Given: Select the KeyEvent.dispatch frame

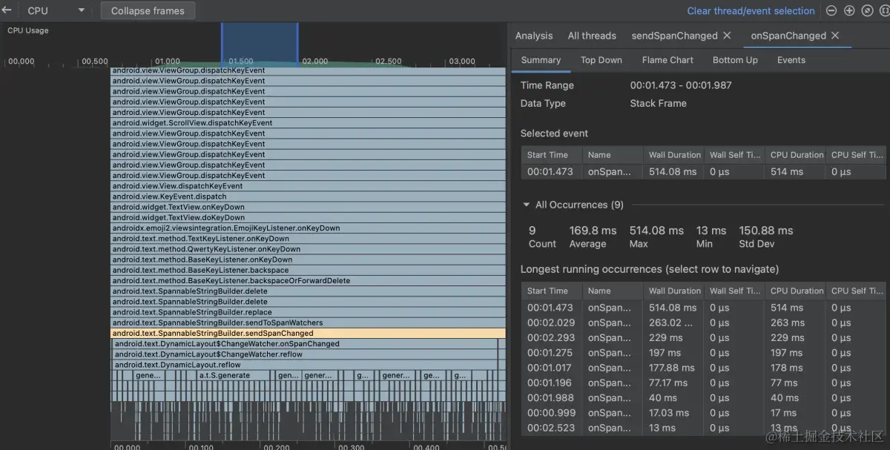Looking at the screenshot, I should pos(309,196).
